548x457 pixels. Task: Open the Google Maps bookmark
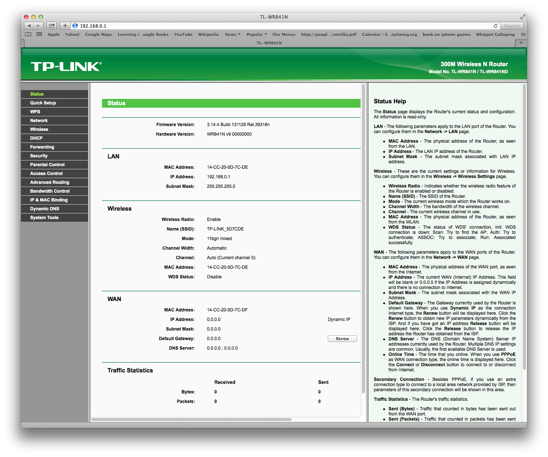(x=98, y=35)
